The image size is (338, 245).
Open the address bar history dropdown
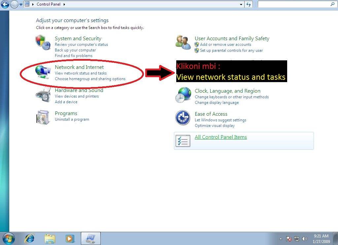point(241,4)
